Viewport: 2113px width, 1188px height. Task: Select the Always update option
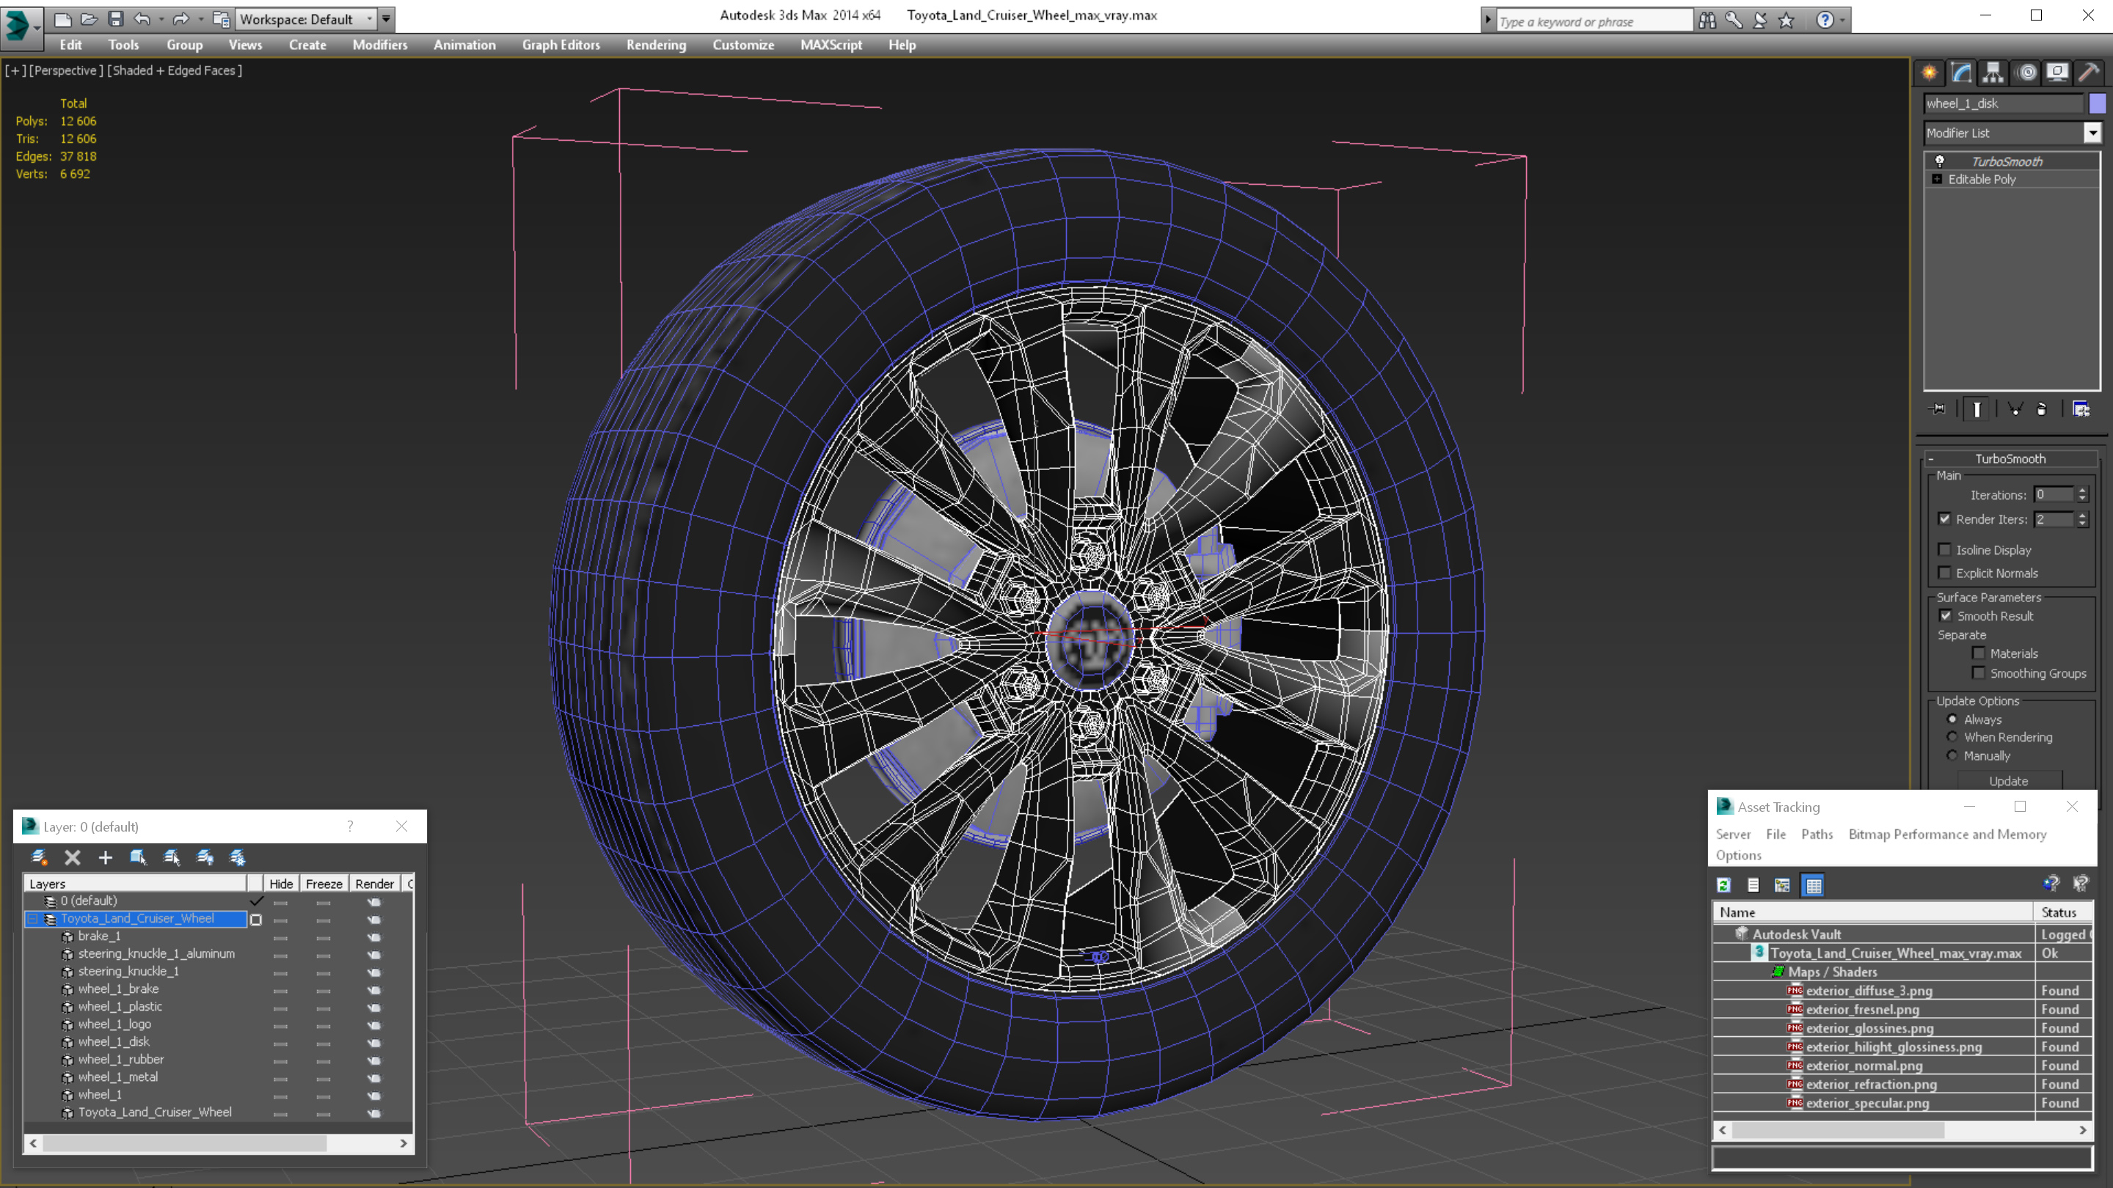[1952, 719]
